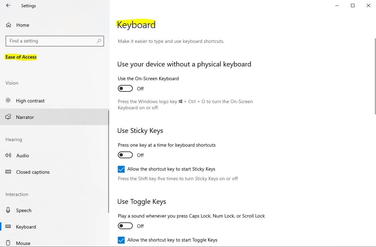Open Narrator settings via its icon

click(8, 117)
